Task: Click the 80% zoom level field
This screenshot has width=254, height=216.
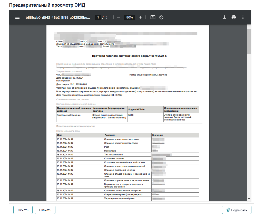Action: (x=129, y=17)
